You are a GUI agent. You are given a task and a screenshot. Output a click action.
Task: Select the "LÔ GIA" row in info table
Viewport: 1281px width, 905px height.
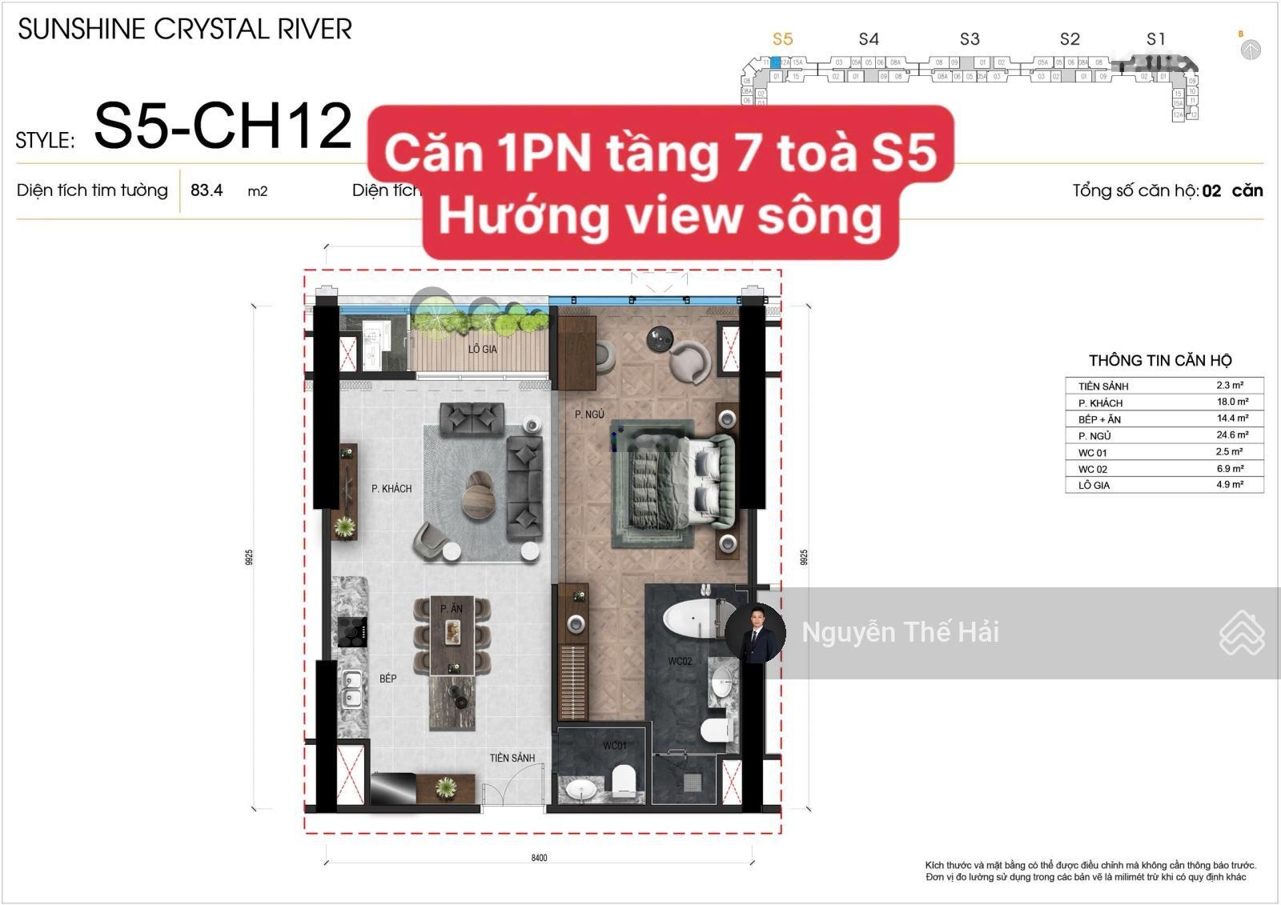coord(1165,485)
